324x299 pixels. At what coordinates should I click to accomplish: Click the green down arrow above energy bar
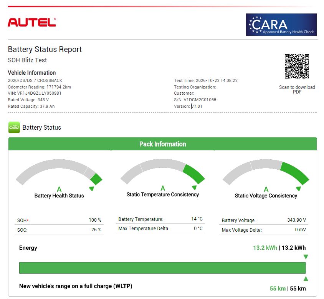click(306, 257)
